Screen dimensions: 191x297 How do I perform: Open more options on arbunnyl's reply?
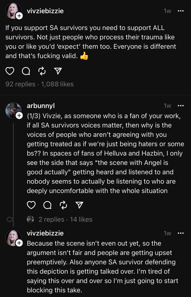click(x=180, y=105)
